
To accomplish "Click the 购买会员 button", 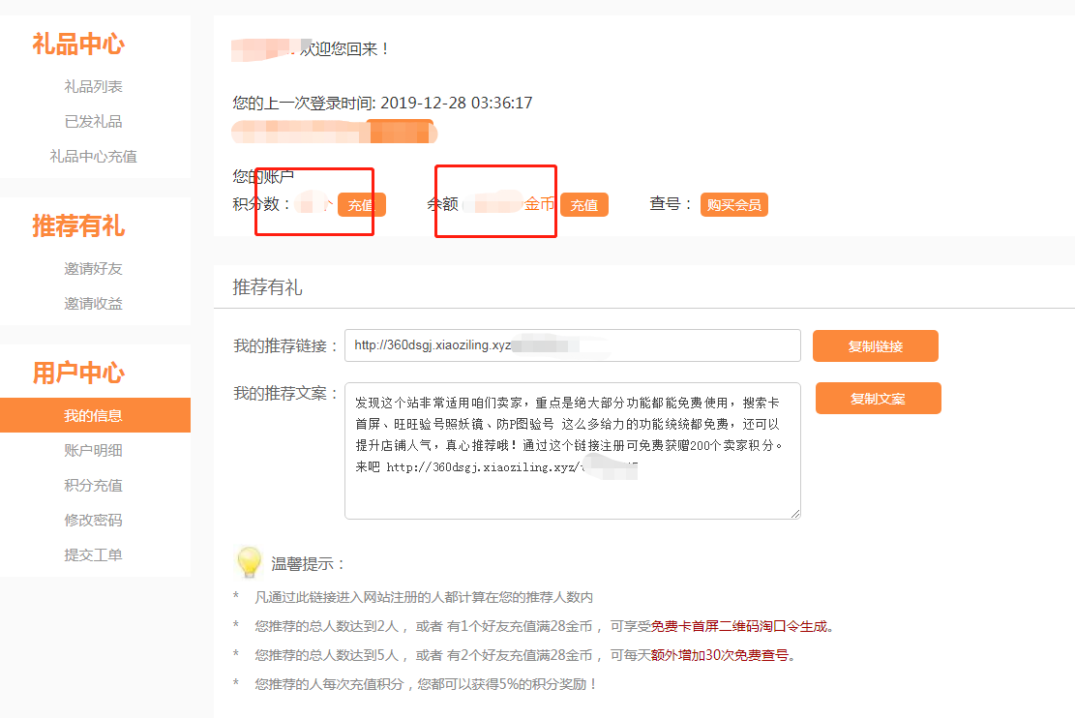I will click(x=733, y=204).
